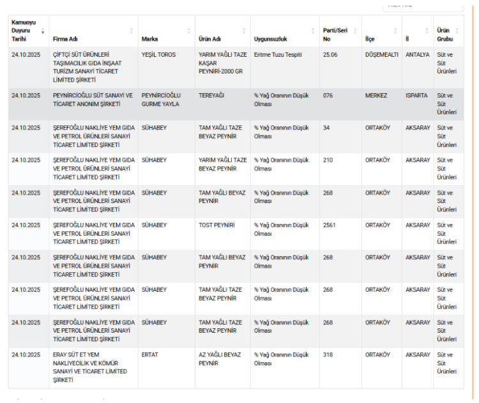The image size is (479, 403).
Task: Click the ISPARTA province cell
Action: coord(416,96)
